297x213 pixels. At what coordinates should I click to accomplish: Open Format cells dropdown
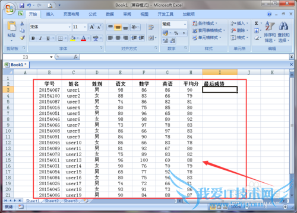(x=239, y=37)
